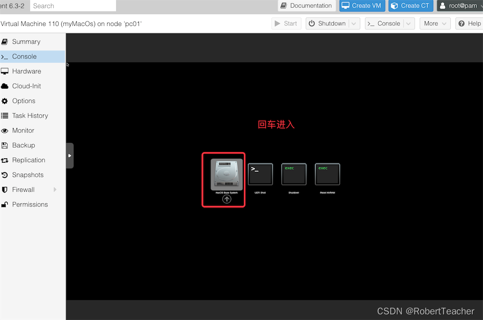
Task: Open the Snapshots section
Action: (x=28, y=175)
